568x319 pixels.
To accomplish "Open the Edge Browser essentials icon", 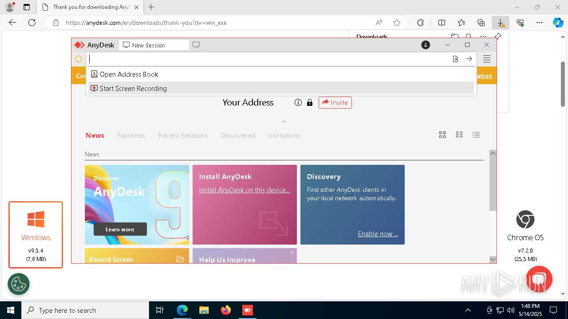I will pyautogui.click(x=520, y=23).
